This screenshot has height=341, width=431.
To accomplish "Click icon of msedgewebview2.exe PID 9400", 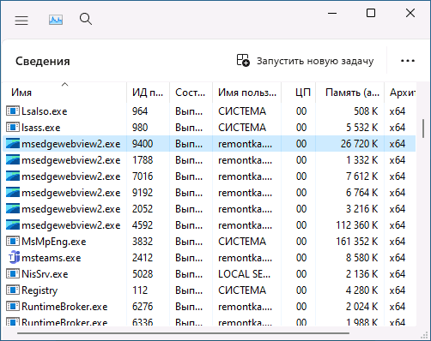I will coord(13,143).
